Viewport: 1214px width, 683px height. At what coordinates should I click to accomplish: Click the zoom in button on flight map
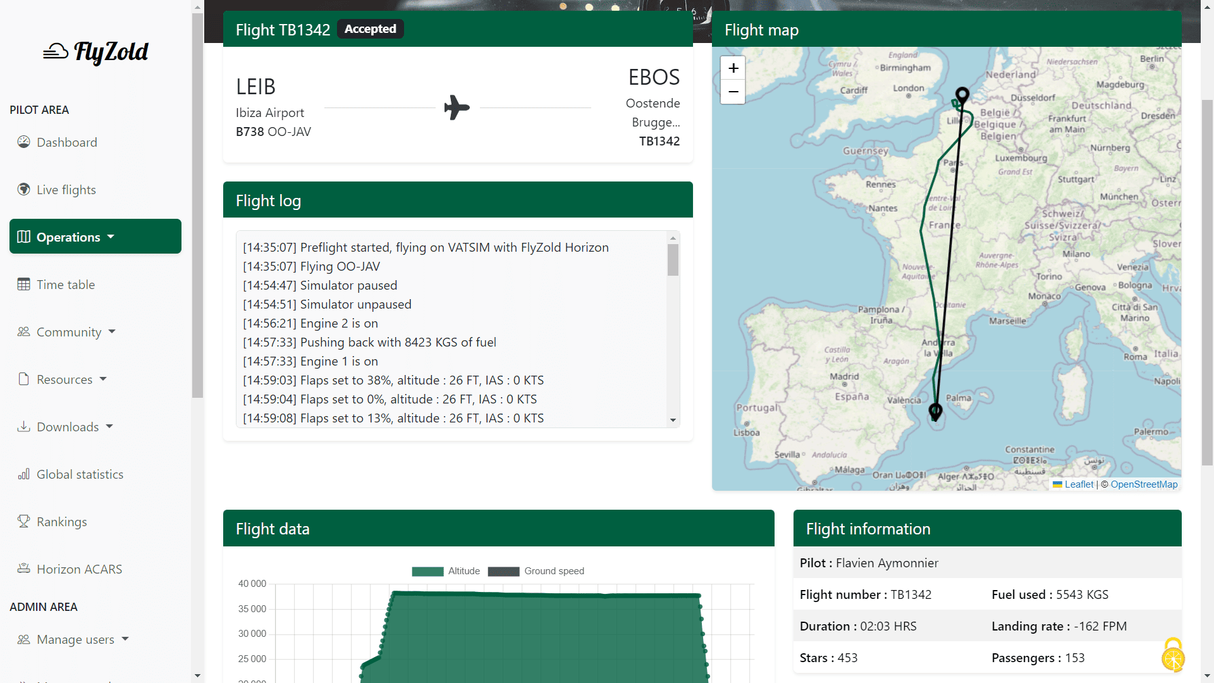[x=733, y=68]
